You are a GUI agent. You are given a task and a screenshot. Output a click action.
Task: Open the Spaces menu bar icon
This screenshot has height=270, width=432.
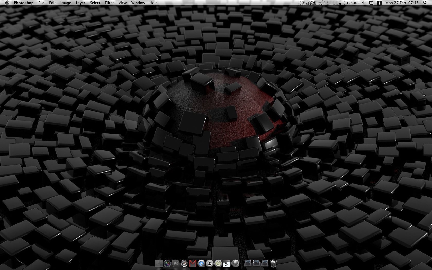[379, 3]
